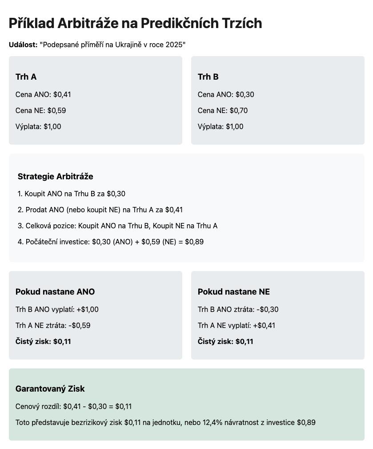
Task: Click the 'Cenový rozdíl' calculation line
Action: point(73,407)
